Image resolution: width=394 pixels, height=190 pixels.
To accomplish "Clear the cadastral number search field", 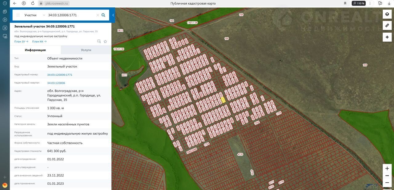I will tap(98, 15).
